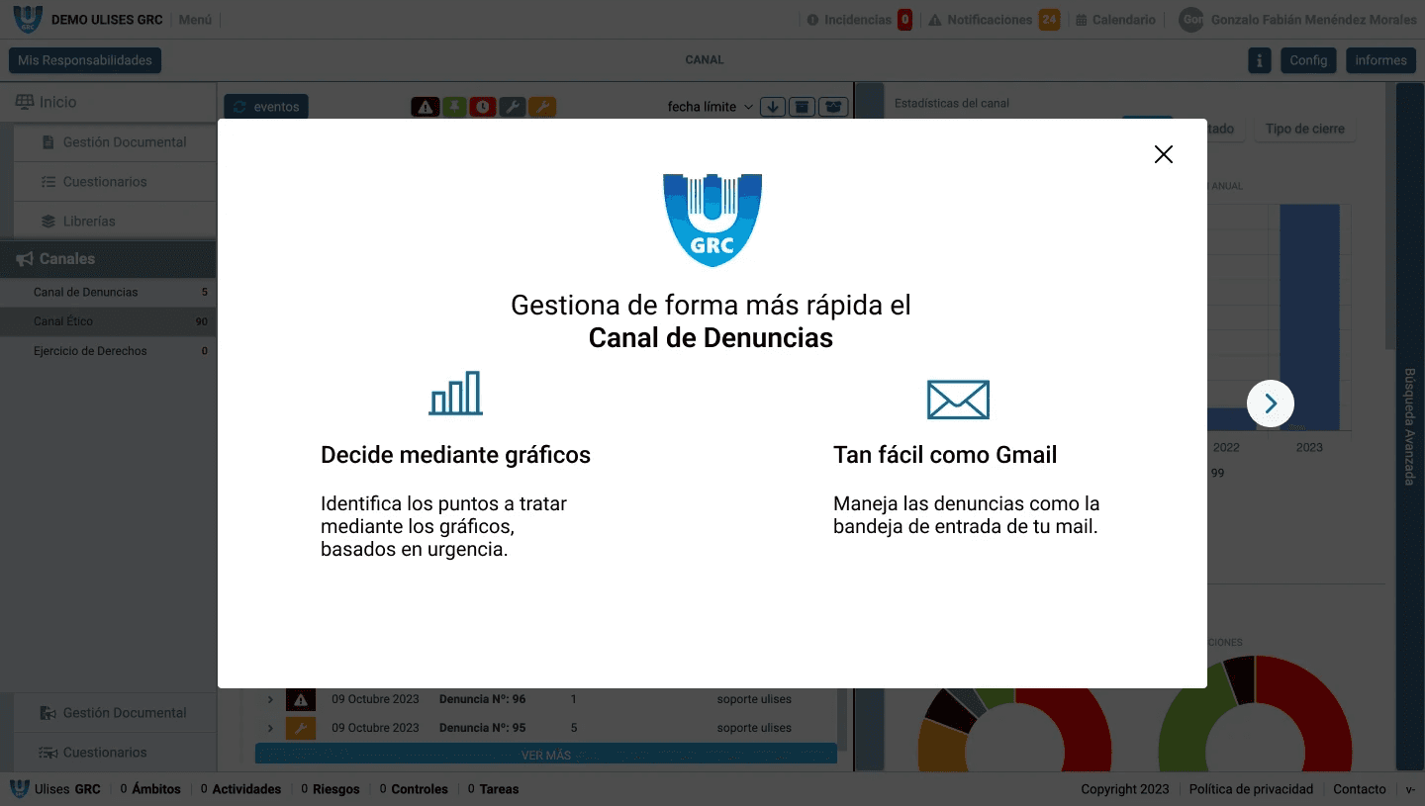This screenshot has width=1425, height=806.
Task: Toggle the red clock filter
Action: click(x=483, y=107)
